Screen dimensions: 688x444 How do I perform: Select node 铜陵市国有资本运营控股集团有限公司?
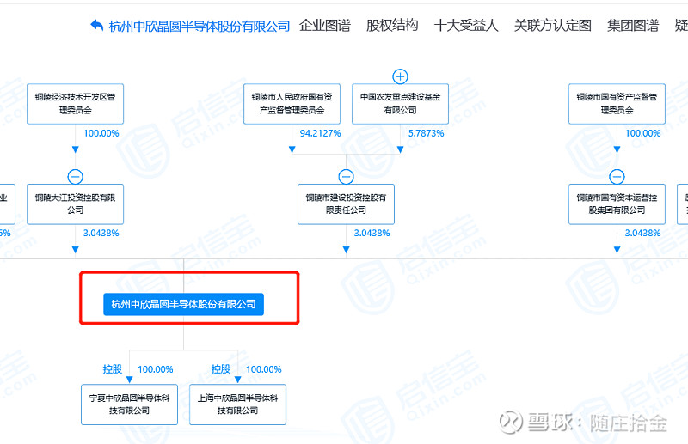pos(617,204)
